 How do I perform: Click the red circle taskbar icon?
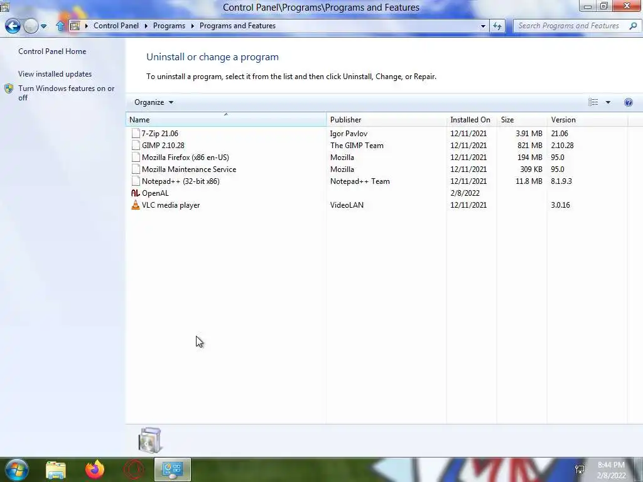coord(134,469)
